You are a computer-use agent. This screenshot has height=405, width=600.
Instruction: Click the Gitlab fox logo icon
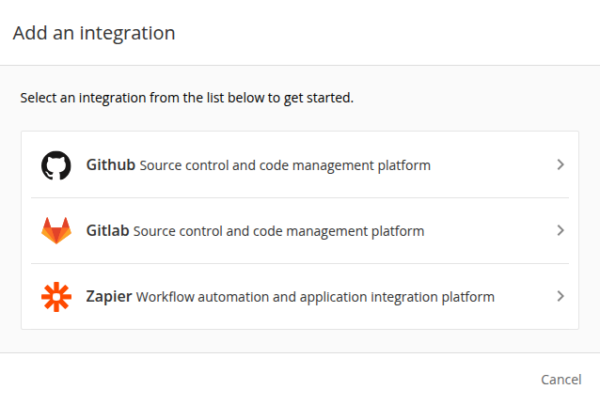point(56,231)
